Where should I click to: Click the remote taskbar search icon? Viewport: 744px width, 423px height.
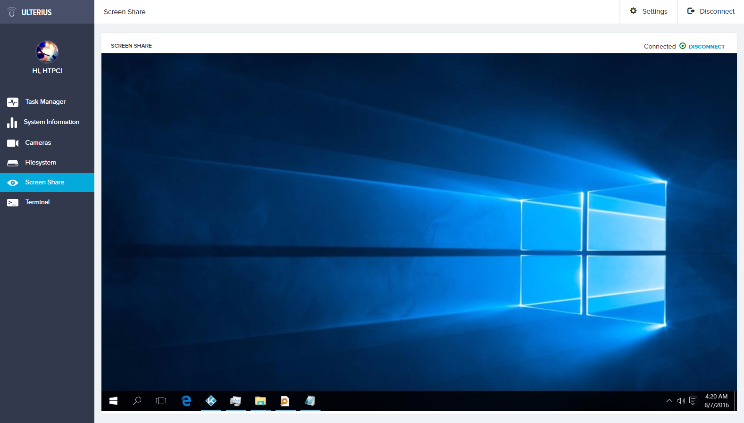137,401
